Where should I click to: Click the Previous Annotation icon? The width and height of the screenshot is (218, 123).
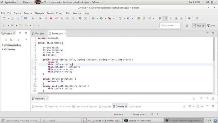(x=12, y=25)
